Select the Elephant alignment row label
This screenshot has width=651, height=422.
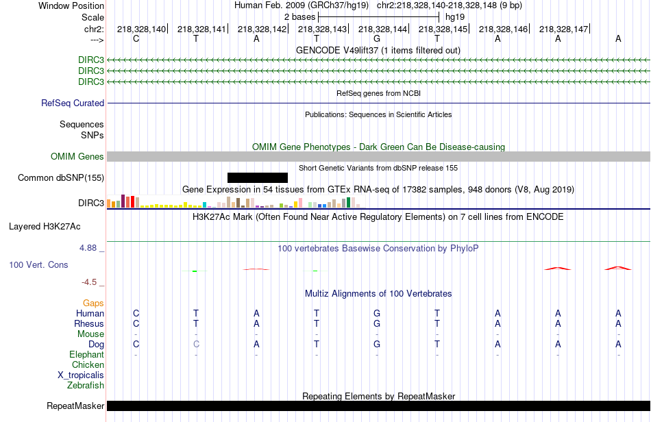pyautogui.click(x=87, y=354)
